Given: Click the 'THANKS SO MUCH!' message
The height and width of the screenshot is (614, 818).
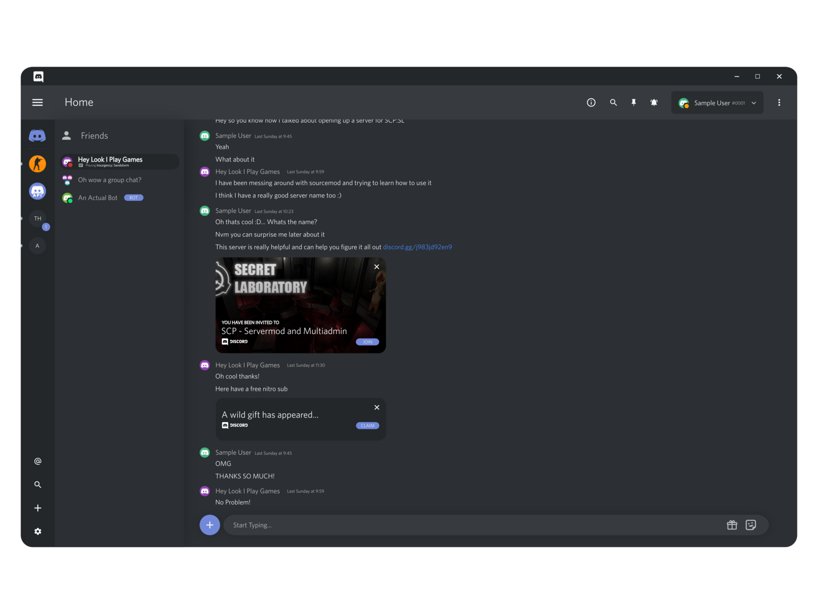Looking at the screenshot, I should [x=245, y=476].
